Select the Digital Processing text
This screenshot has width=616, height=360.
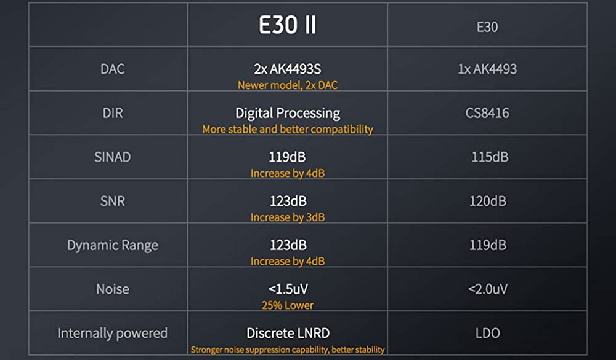pyautogui.click(x=288, y=113)
